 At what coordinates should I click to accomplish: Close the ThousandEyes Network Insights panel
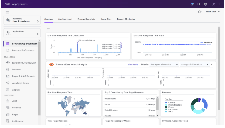[212, 64]
